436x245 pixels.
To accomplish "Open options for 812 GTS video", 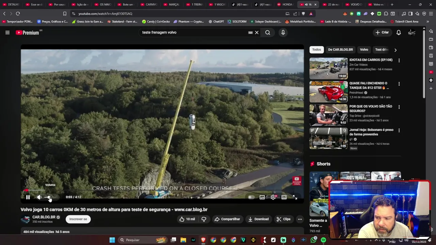I will point(399,84).
